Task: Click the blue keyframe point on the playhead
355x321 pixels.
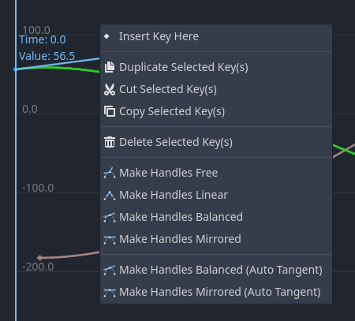Action: click(x=16, y=69)
